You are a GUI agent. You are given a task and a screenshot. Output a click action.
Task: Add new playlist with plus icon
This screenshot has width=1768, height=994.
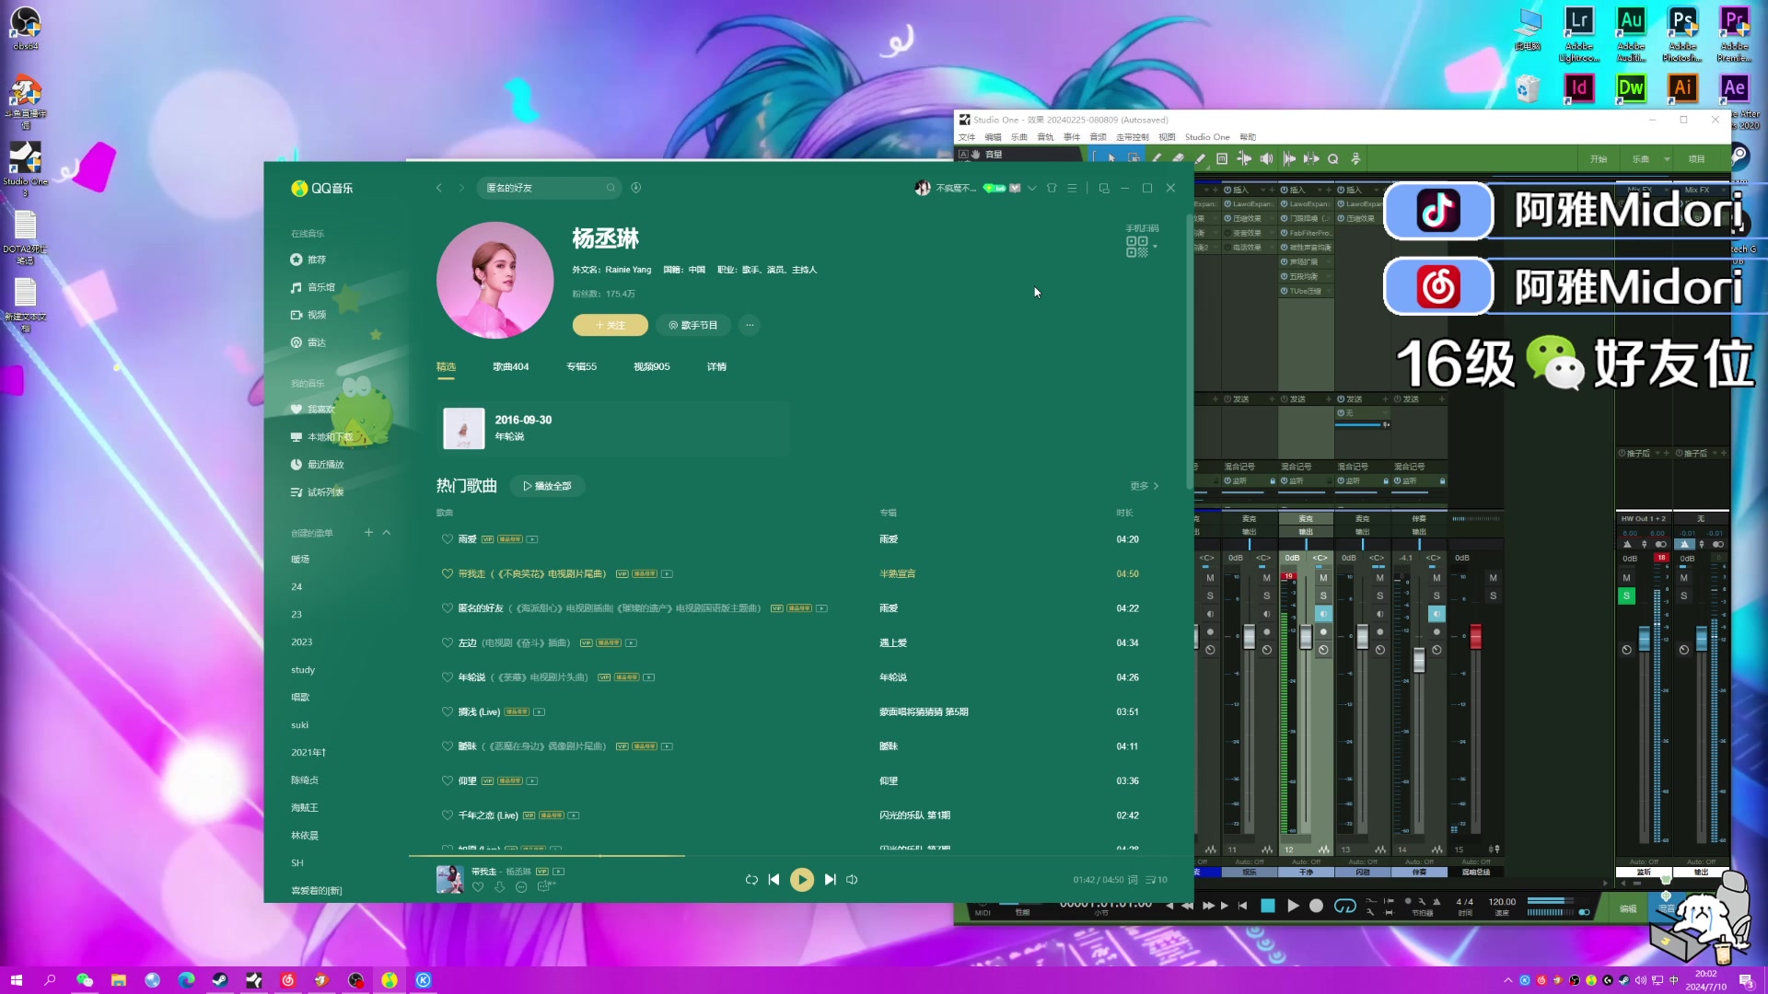coord(368,533)
